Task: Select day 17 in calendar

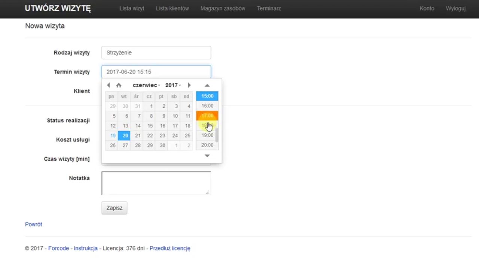Action: coord(174,126)
